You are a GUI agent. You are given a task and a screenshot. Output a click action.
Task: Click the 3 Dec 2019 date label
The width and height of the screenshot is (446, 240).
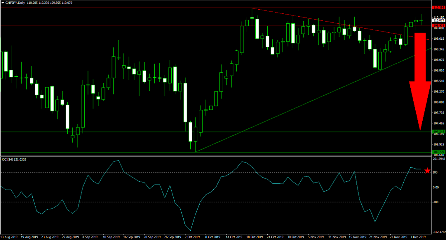417,236
